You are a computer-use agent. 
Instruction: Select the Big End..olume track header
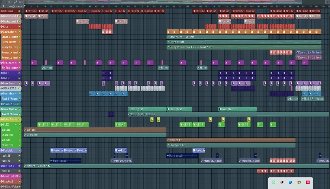tap(10, 68)
